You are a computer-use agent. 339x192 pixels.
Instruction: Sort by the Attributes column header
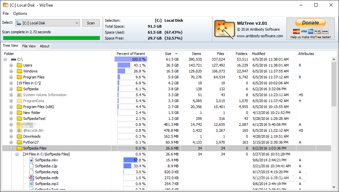pyautogui.click(x=306, y=54)
